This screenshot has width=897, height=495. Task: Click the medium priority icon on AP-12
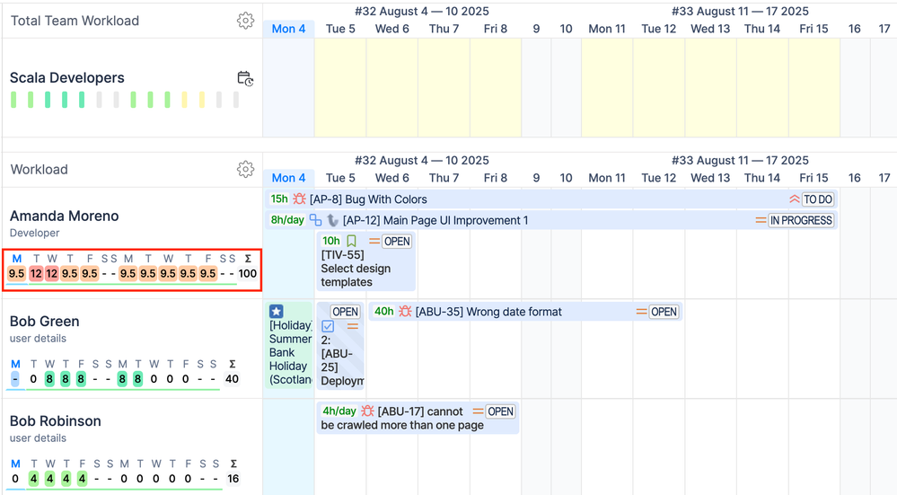[761, 220]
